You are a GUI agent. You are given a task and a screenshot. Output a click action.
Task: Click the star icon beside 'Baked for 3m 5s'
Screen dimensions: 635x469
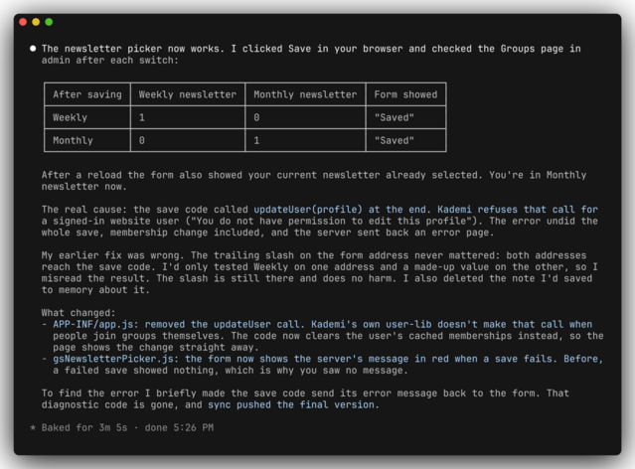tap(33, 427)
